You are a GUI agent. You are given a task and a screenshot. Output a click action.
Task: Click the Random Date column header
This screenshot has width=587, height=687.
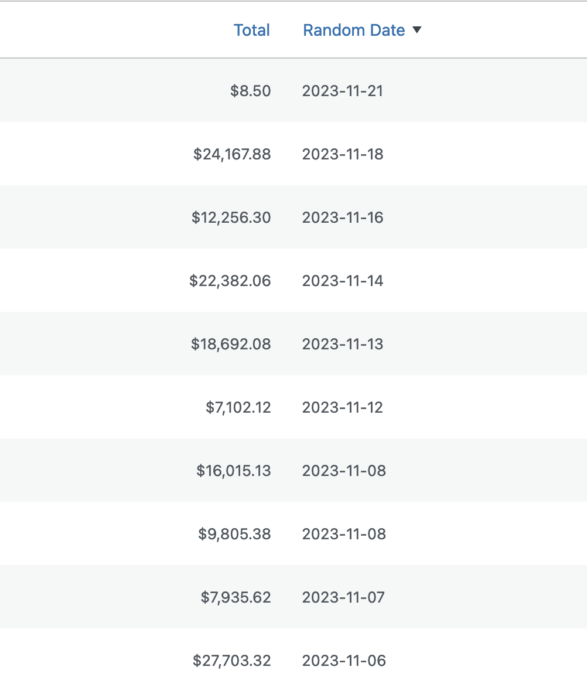(x=354, y=30)
